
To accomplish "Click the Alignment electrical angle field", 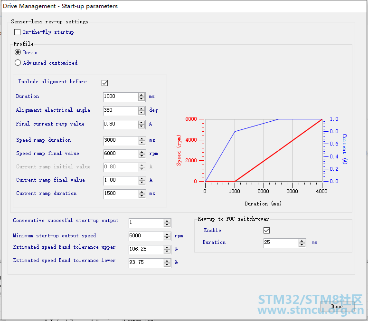I will click(x=121, y=110).
